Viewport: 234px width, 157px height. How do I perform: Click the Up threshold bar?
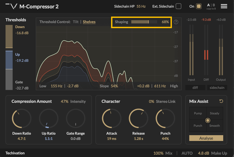[9, 60]
